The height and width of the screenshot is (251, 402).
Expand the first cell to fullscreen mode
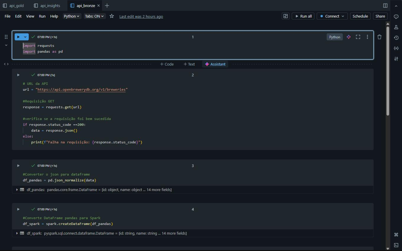[358, 37]
